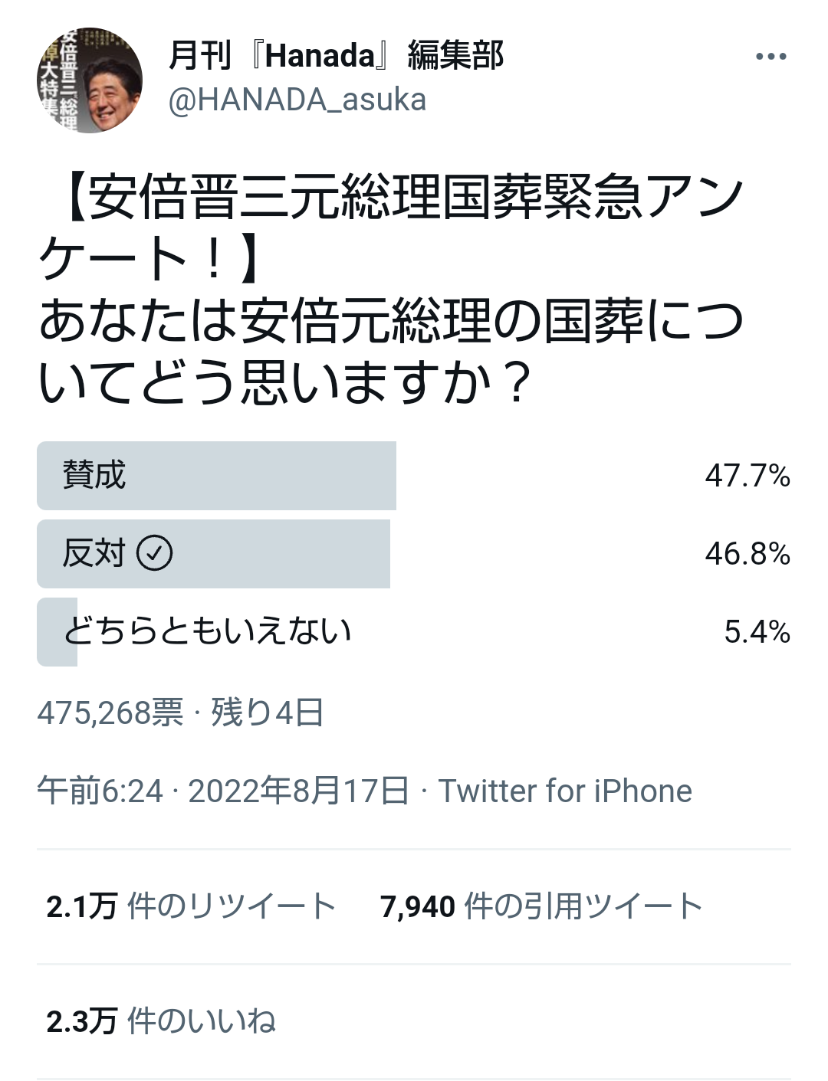View the 5.4% result percentage

tap(757, 632)
